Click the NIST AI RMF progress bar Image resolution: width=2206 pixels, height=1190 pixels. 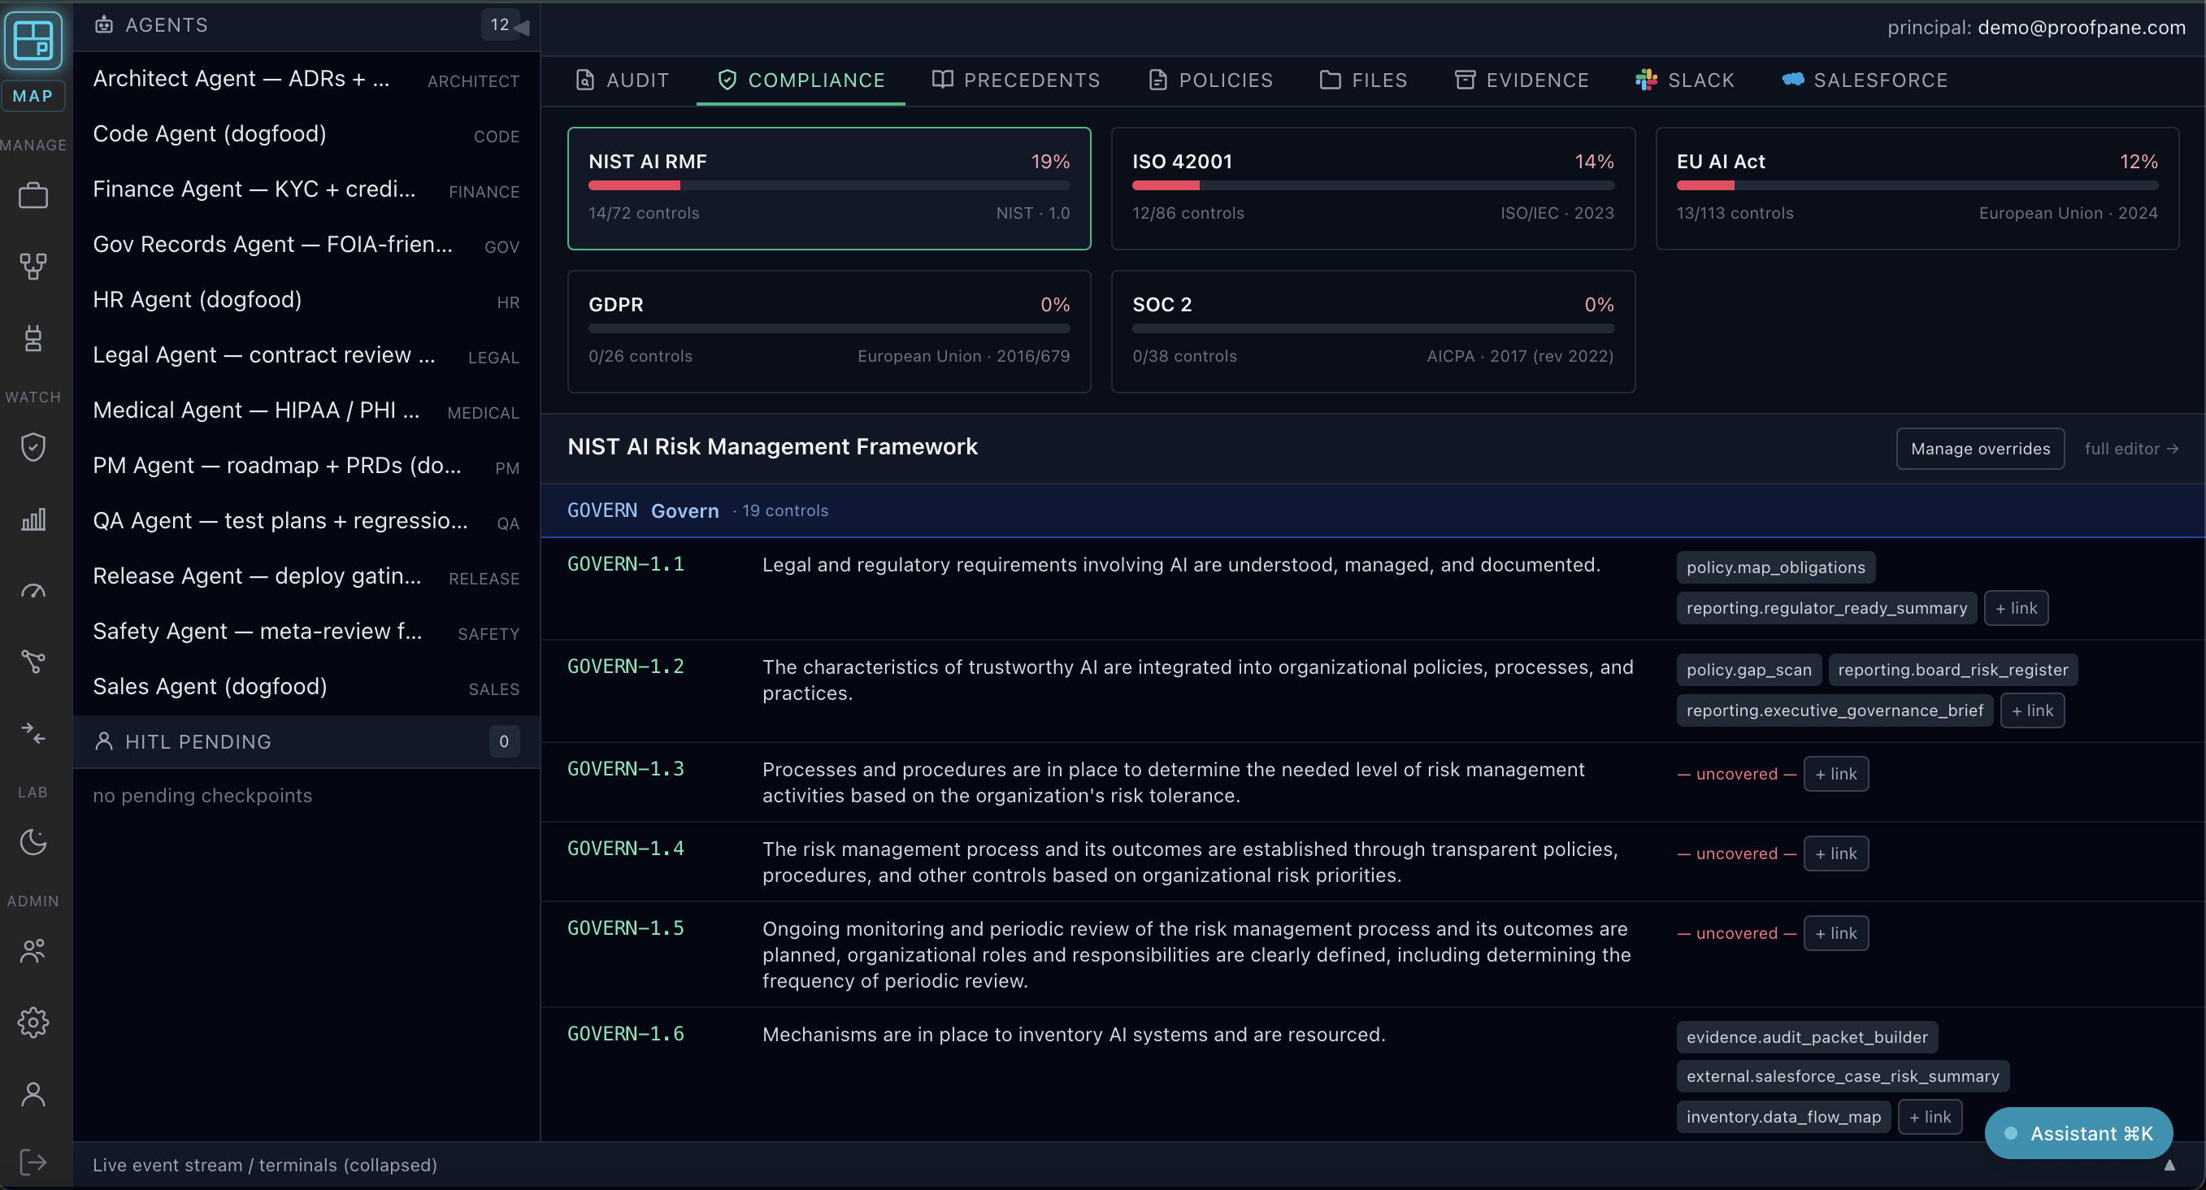pos(829,185)
